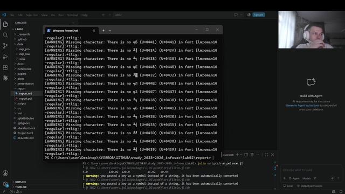
Task: Open report.md in the explorer
Action: (x=25, y=93)
